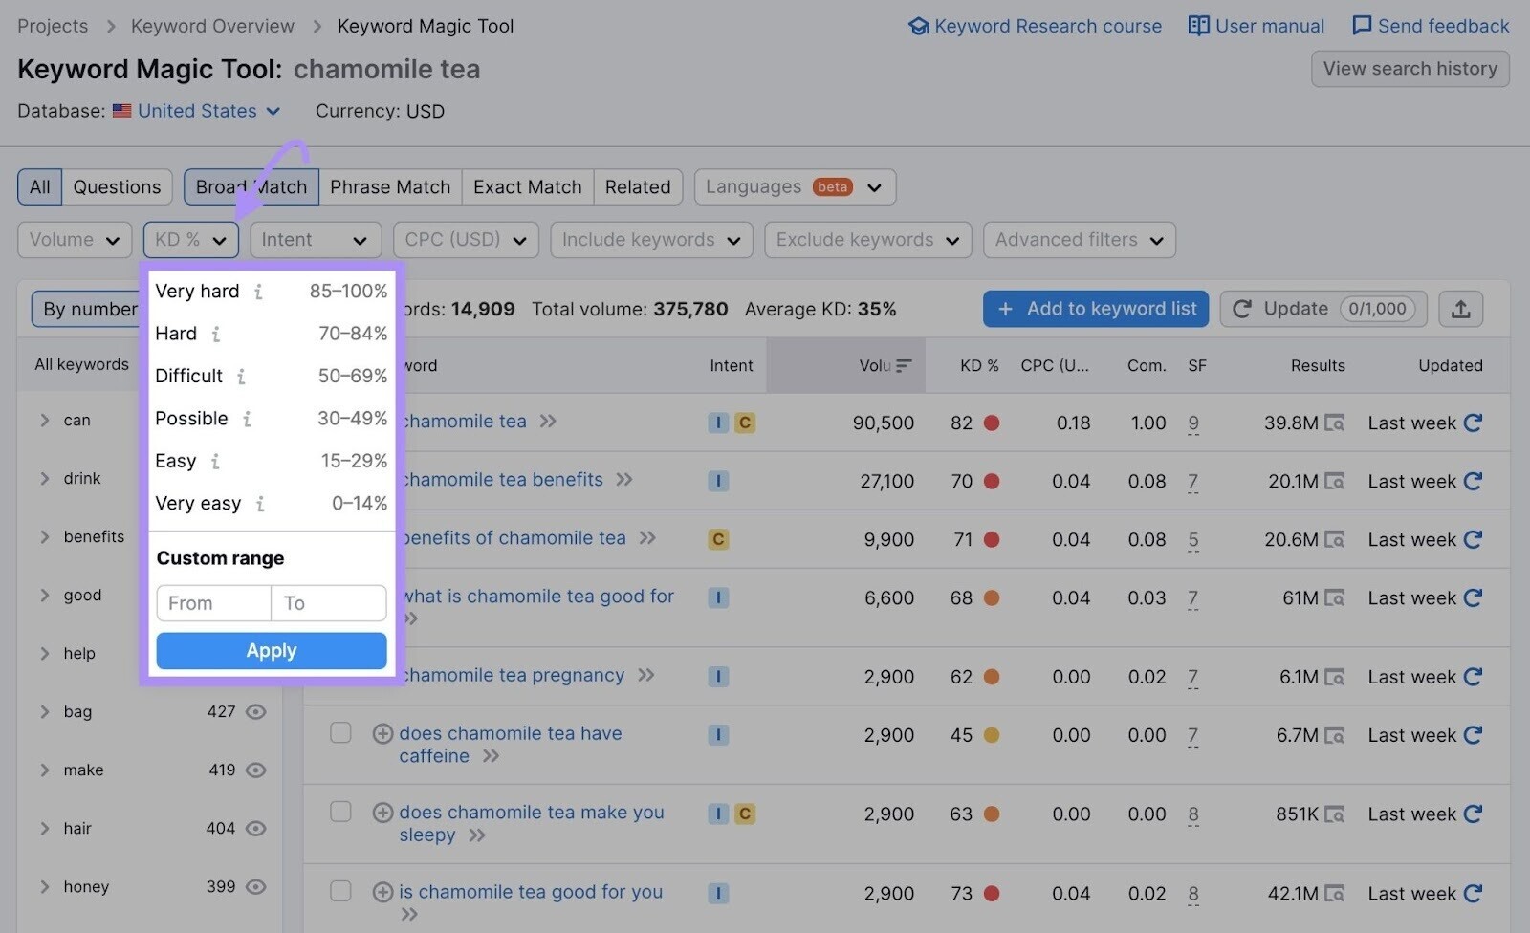Open SERP results icon next to 851K
Viewport: 1530px width, 933px height.
(x=1335, y=814)
